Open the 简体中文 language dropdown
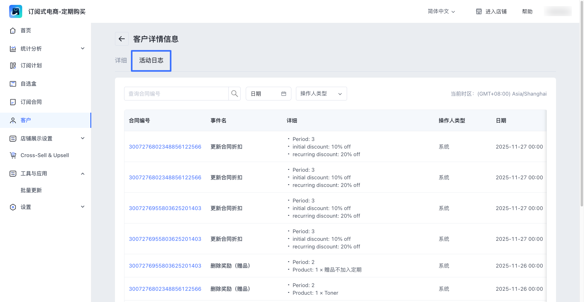The height and width of the screenshot is (302, 584). coord(441,12)
